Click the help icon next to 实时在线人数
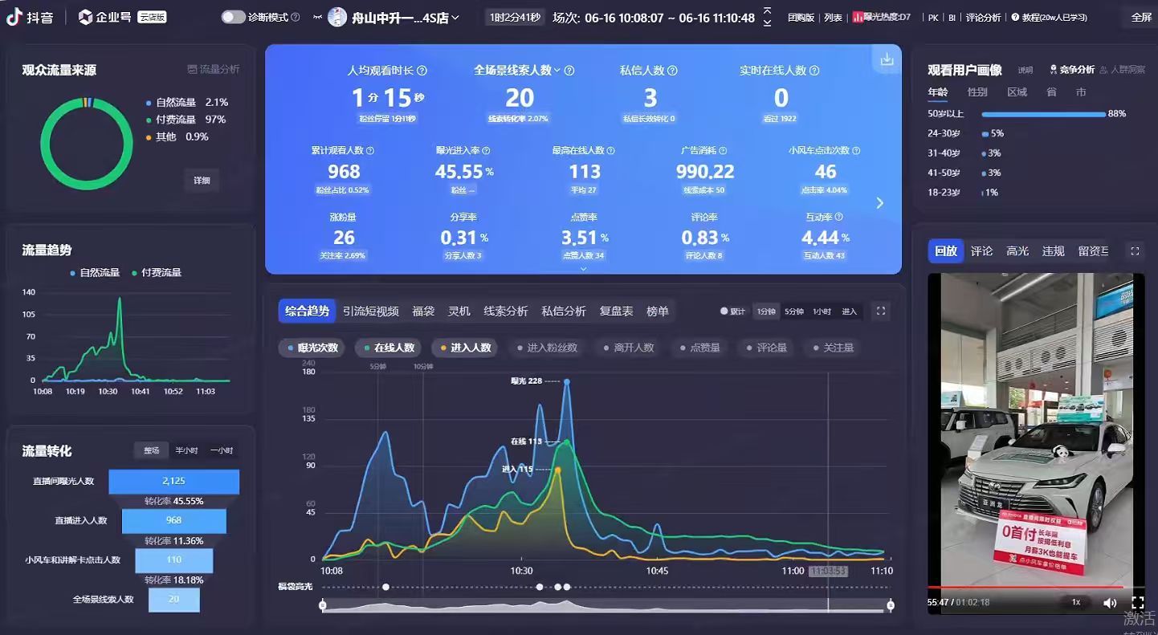 [x=814, y=71]
